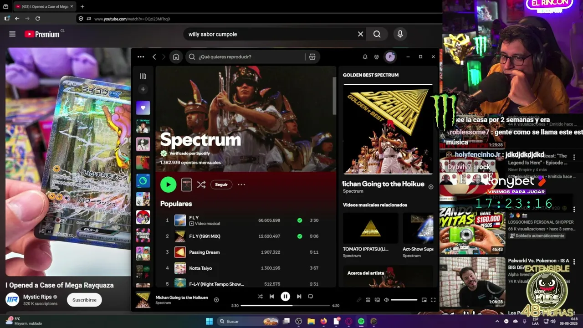Show hidden system tray icons
Image resolution: width=583 pixels, height=328 pixels.
497,321
